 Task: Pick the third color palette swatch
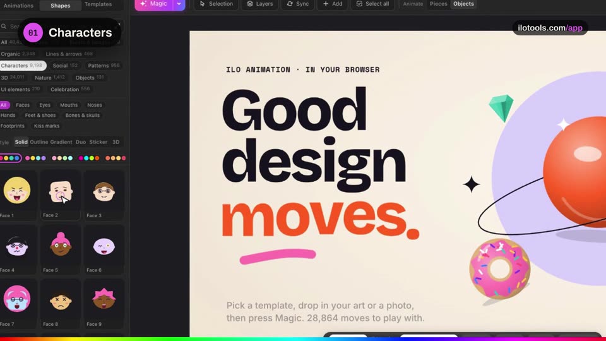tap(62, 158)
